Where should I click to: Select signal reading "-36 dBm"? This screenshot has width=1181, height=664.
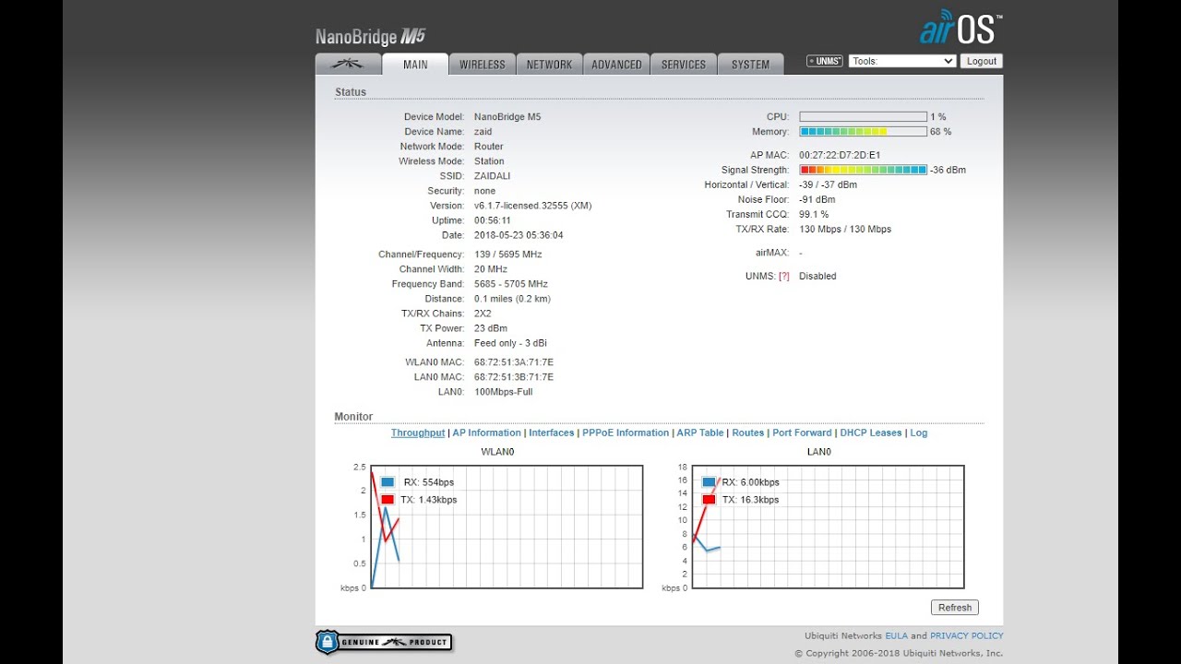click(948, 170)
